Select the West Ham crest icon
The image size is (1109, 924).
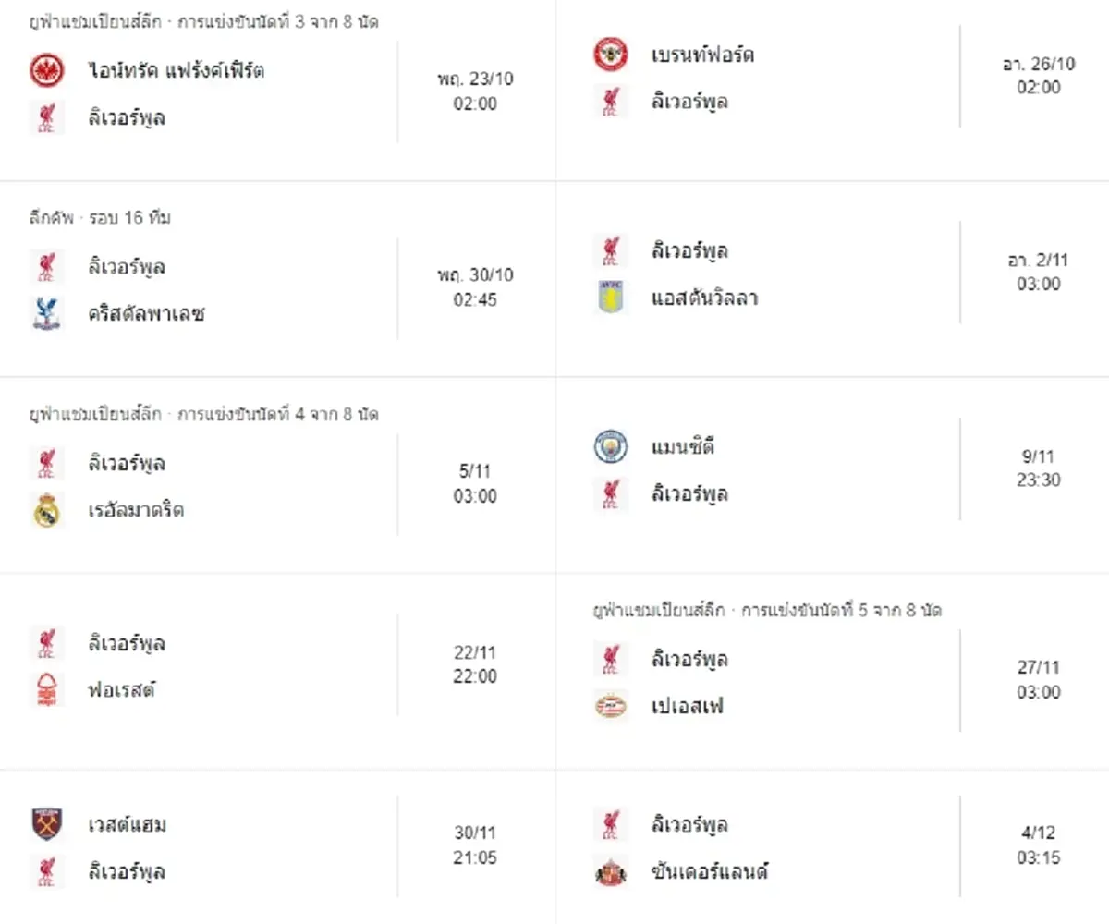(x=46, y=824)
